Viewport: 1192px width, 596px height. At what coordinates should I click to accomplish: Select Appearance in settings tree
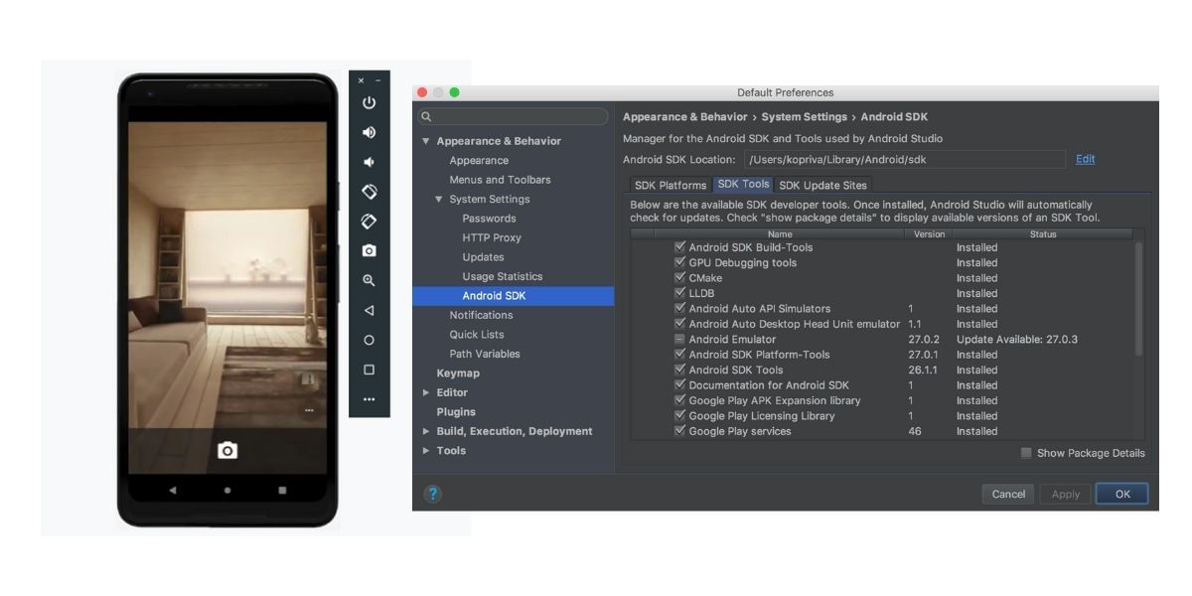pyautogui.click(x=479, y=161)
